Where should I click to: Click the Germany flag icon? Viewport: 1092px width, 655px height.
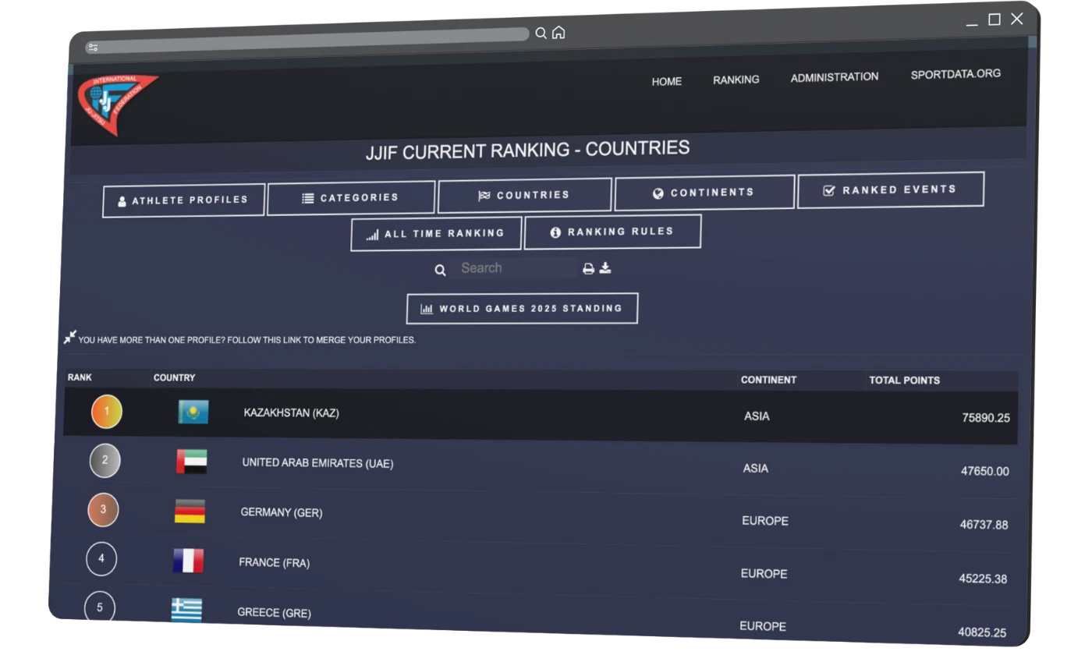click(x=190, y=512)
